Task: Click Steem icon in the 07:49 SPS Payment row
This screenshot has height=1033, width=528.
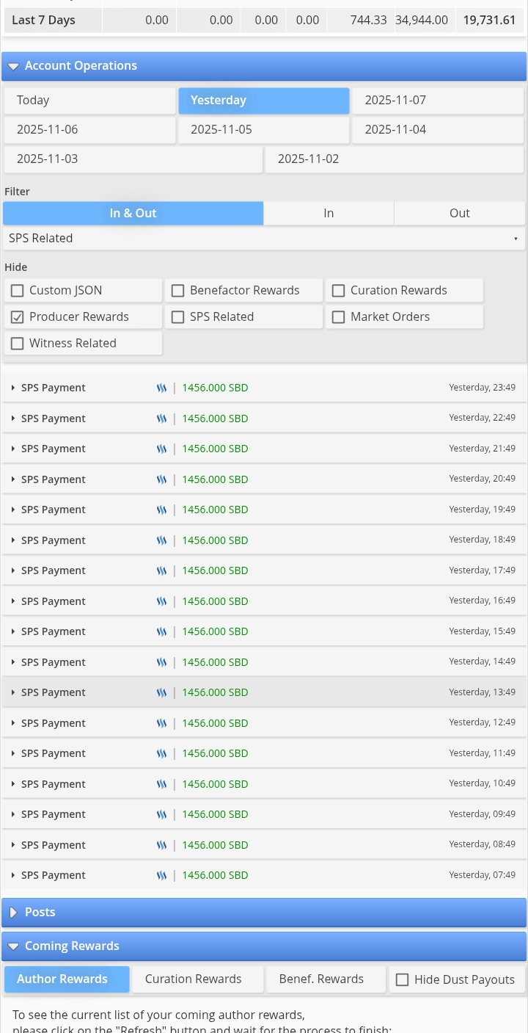Action: pos(161,875)
